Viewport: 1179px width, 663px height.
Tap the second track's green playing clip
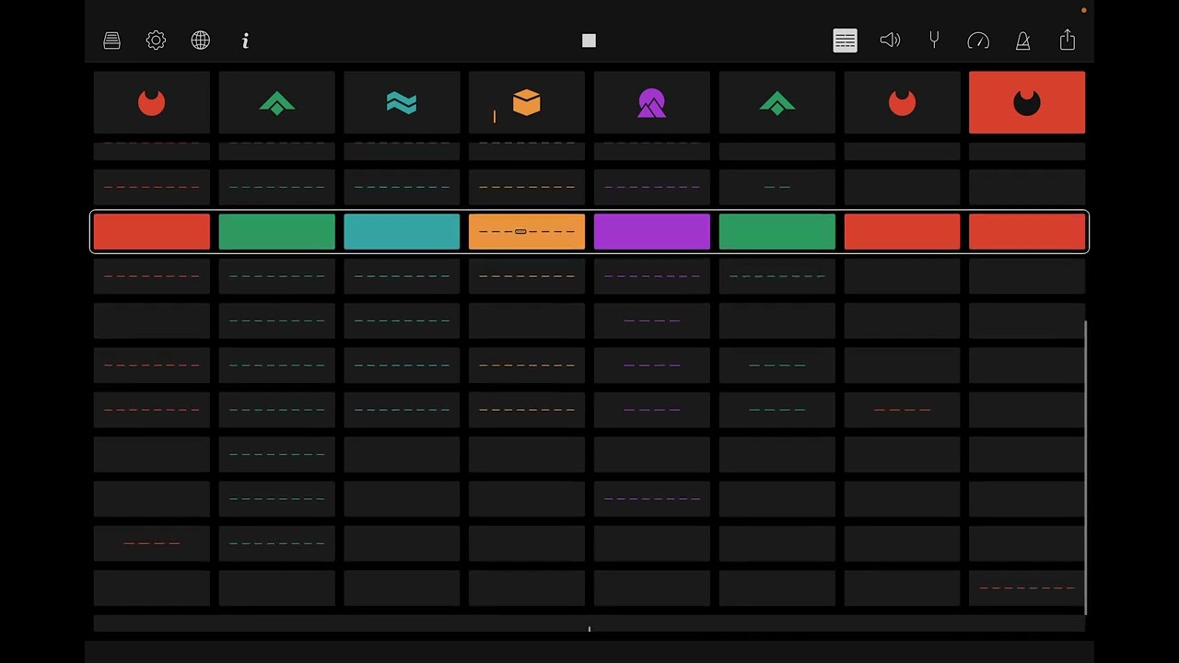277,232
